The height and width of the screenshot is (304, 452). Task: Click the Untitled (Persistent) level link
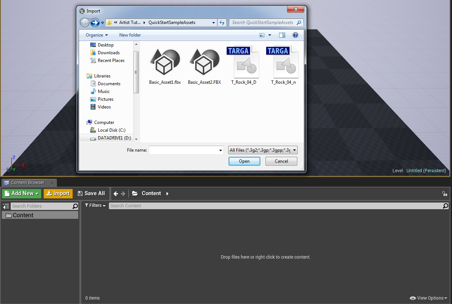[426, 171]
